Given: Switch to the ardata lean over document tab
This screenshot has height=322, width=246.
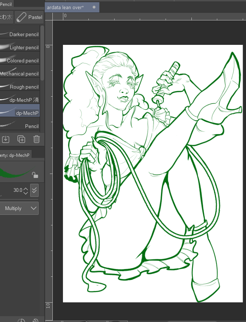Looking at the screenshot, I should (72, 7).
